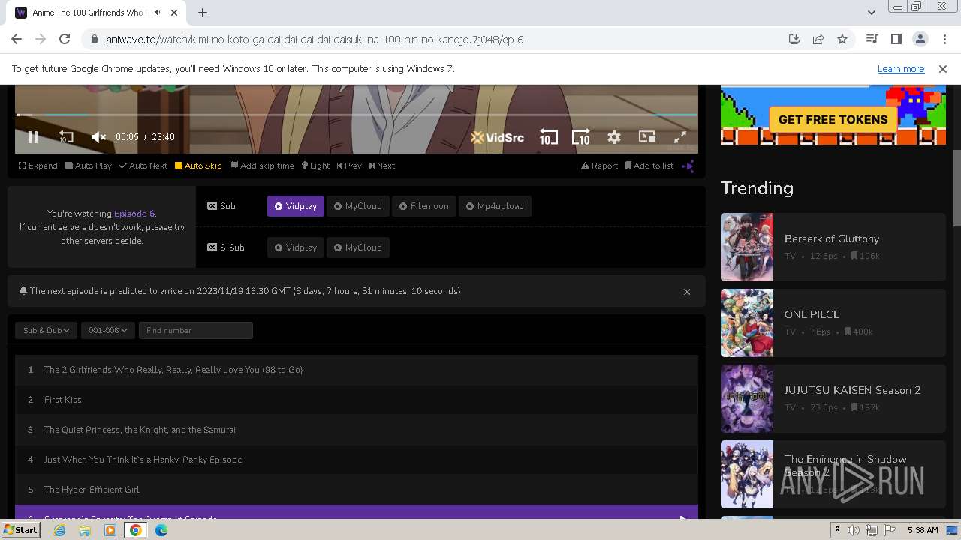
Task: Select Filemoon server
Action: 424,206
